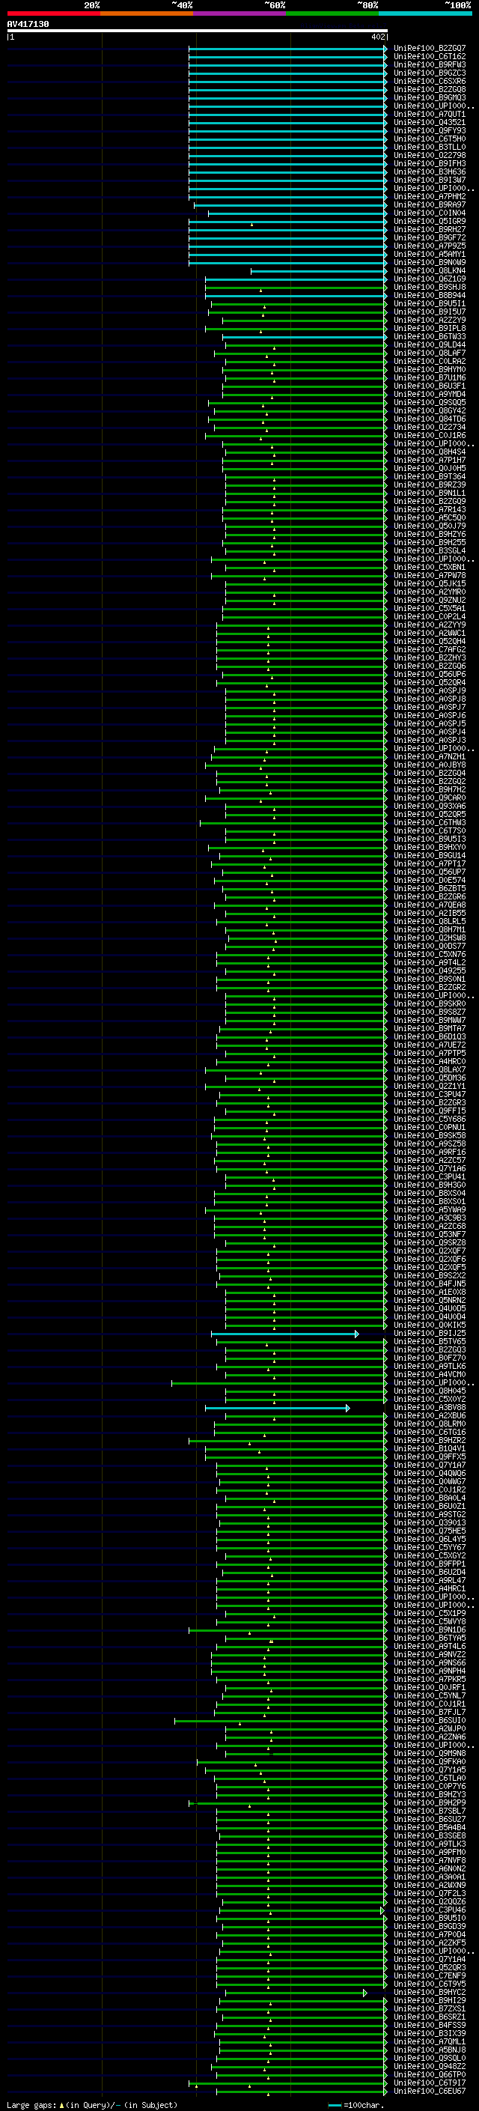Open hit UniRef100_C6T162
Viewport: 479px width, 2111px height.
pyautogui.click(x=430, y=57)
